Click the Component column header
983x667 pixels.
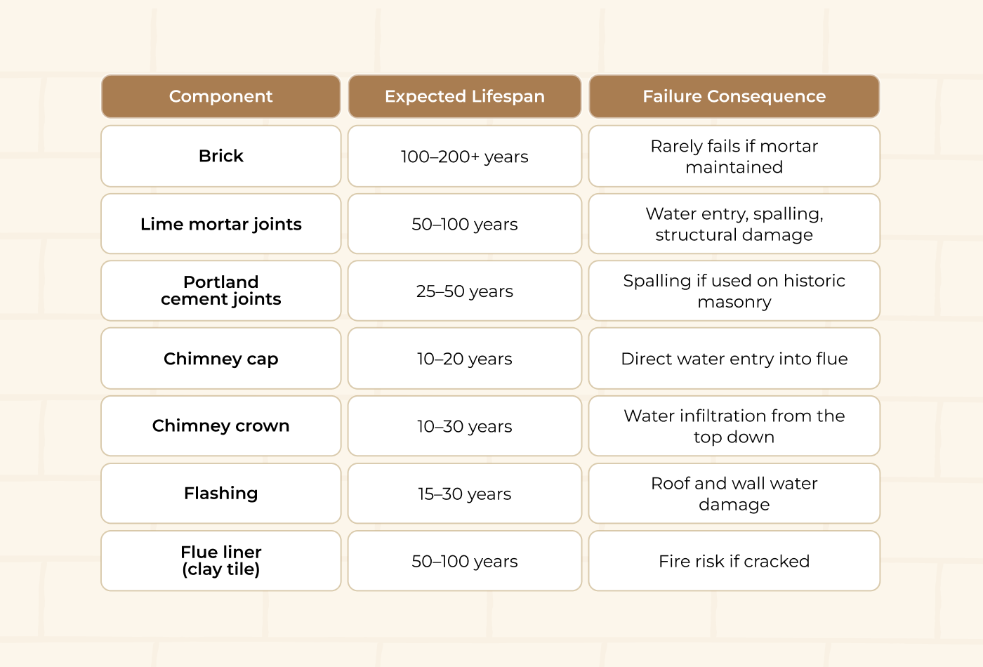coord(220,96)
